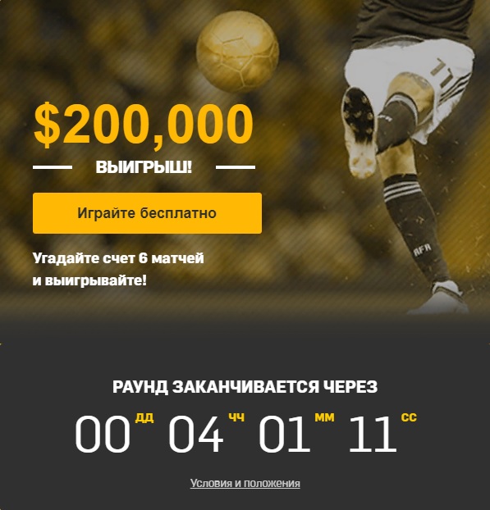The image size is (490, 510).
Task: Click the days counter showing 00
Action: tap(103, 435)
